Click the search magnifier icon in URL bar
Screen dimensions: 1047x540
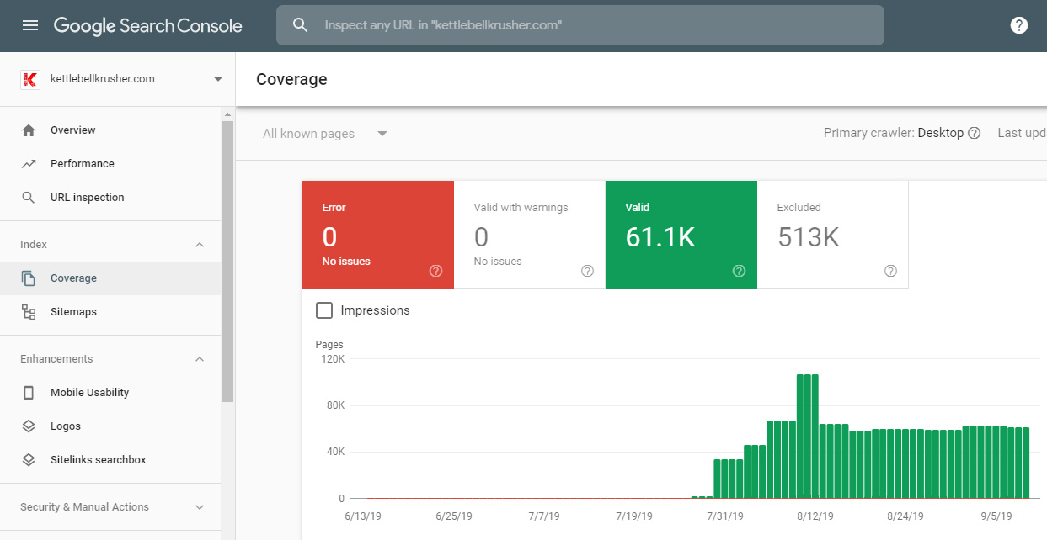click(x=301, y=25)
